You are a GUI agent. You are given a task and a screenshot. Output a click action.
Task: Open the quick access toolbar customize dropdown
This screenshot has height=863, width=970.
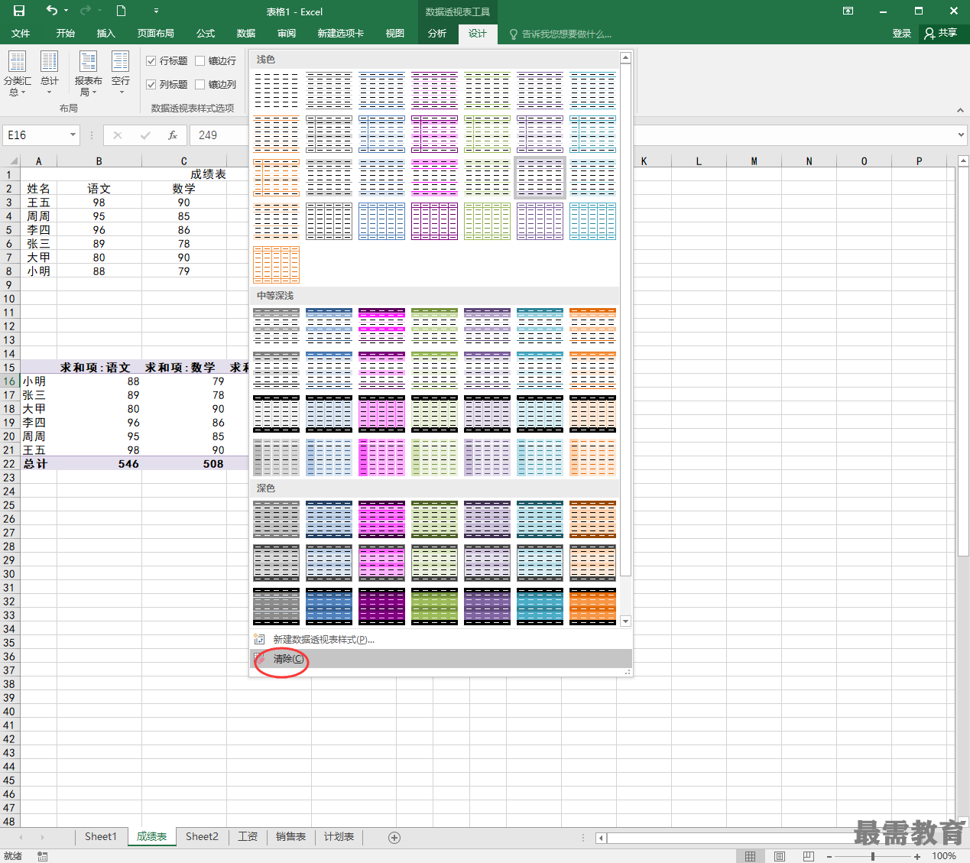coord(156,11)
